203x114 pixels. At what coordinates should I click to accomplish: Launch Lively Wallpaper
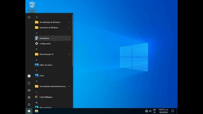pyautogui.click(x=52, y=97)
